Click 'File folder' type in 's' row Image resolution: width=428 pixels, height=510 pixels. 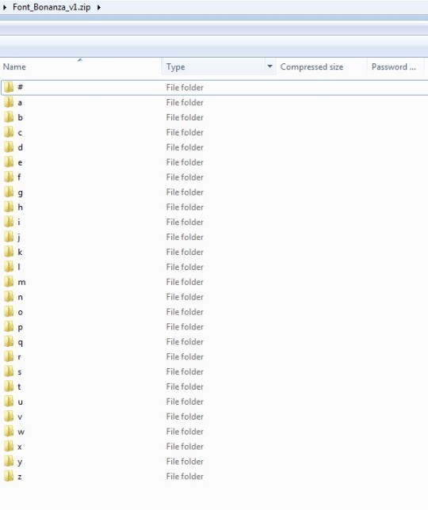tap(185, 371)
